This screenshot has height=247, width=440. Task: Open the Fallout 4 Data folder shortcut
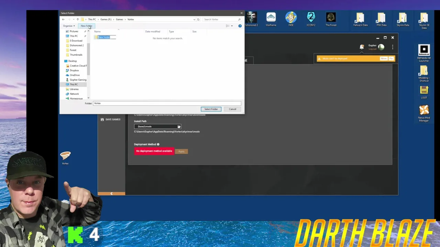pos(360,19)
